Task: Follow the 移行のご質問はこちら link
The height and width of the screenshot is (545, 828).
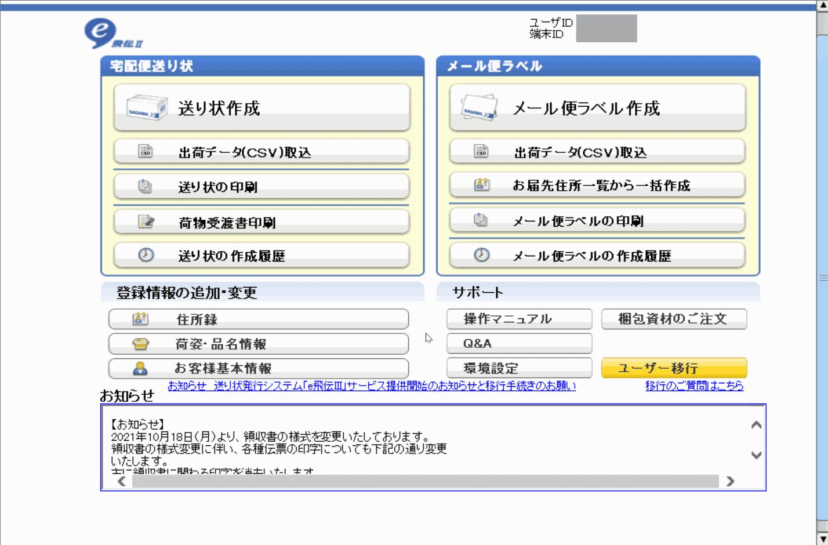Action: point(694,386)
